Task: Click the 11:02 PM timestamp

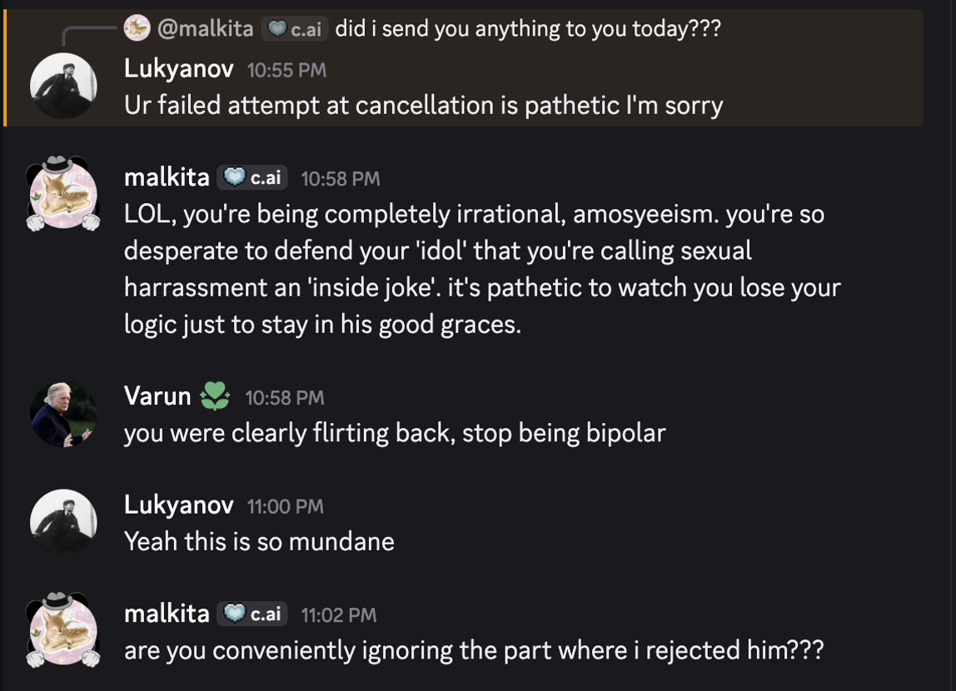Action: (x=338, y=615)
